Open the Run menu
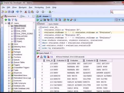 tap(30, 7)
